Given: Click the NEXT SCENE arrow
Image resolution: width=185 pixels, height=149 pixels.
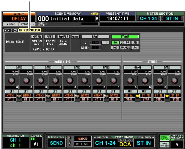Looking at the screenshot, I should [x=46, y=24].
